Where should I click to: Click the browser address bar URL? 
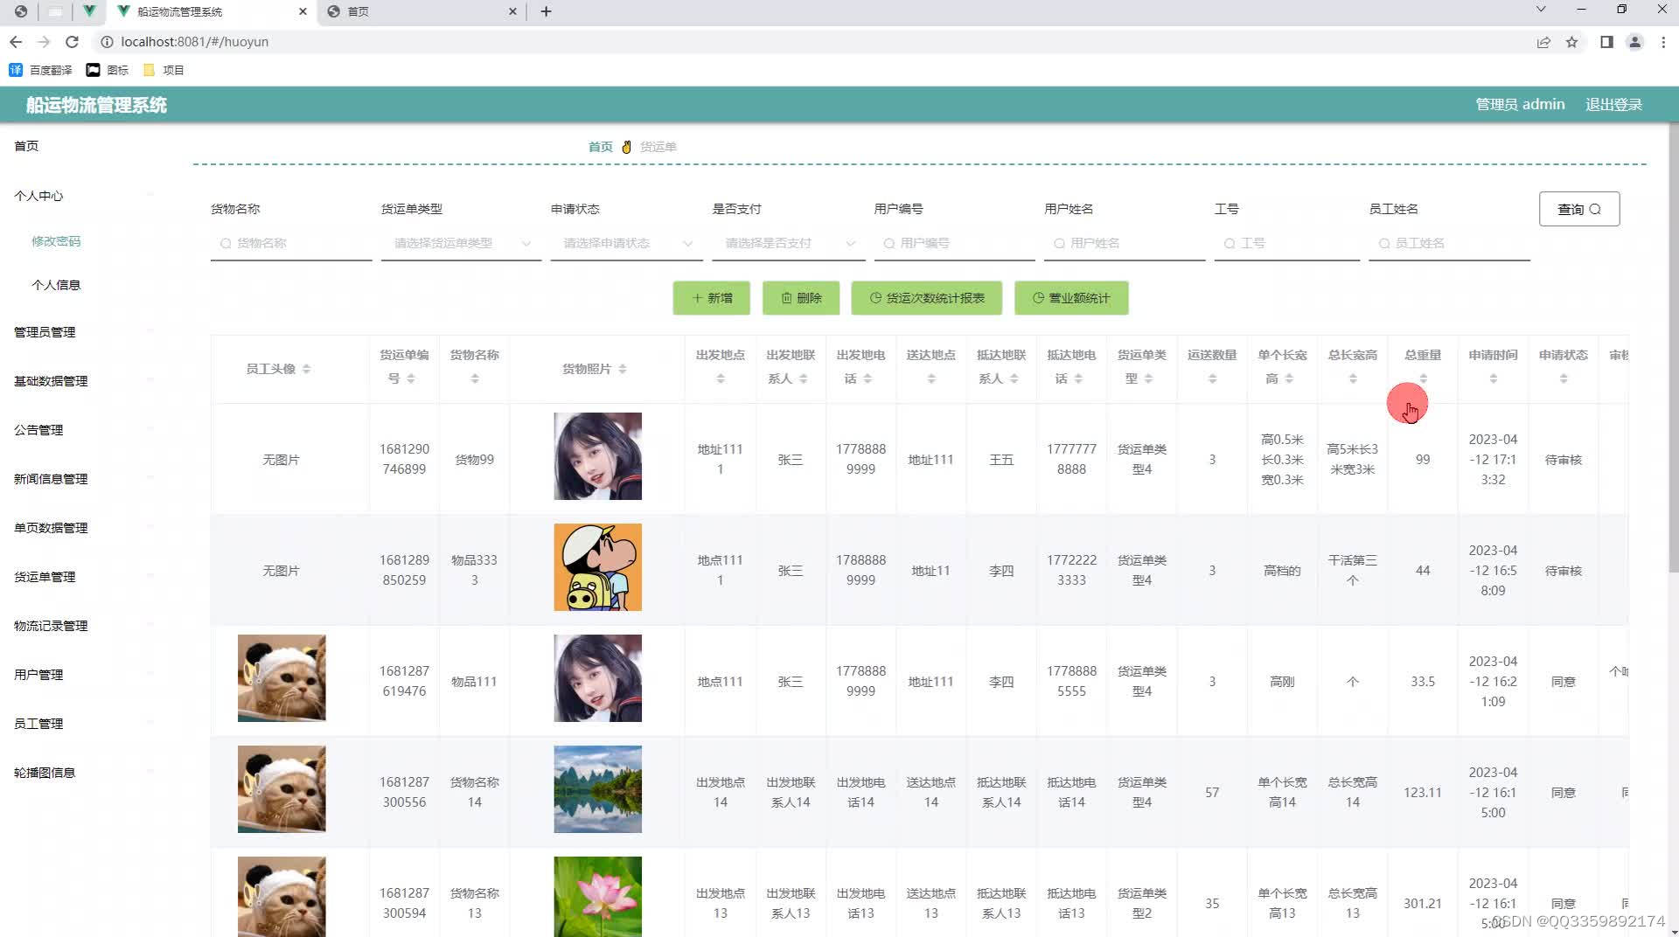tap(194, 42)
